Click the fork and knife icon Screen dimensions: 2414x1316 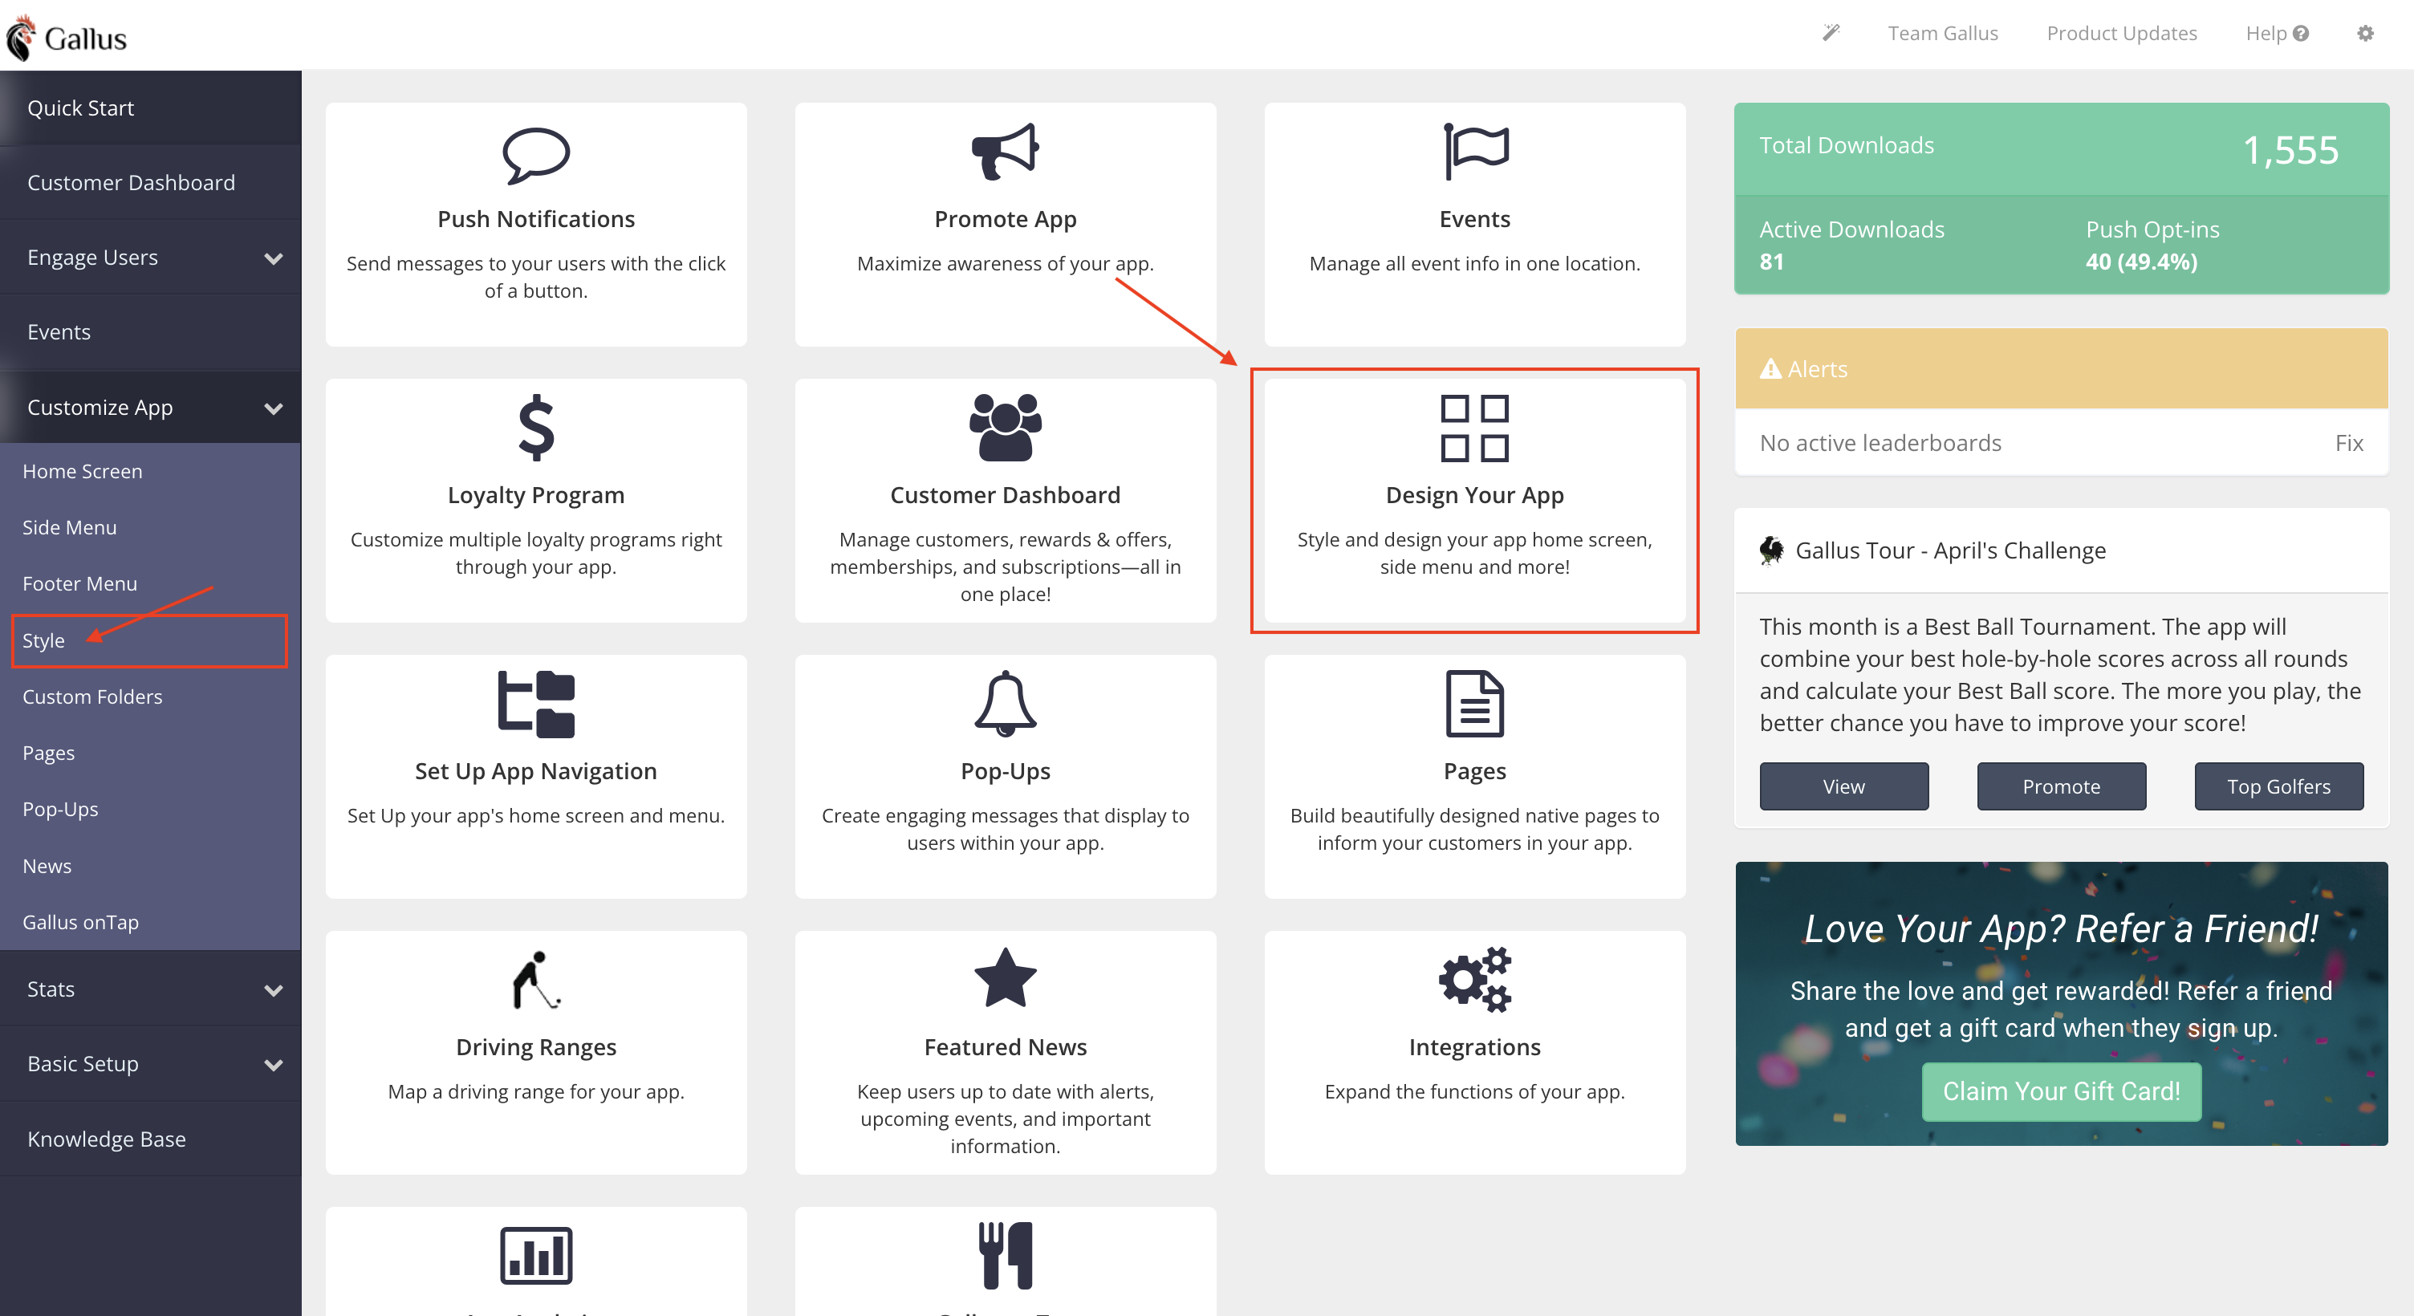click(x=1005, y=1255)
